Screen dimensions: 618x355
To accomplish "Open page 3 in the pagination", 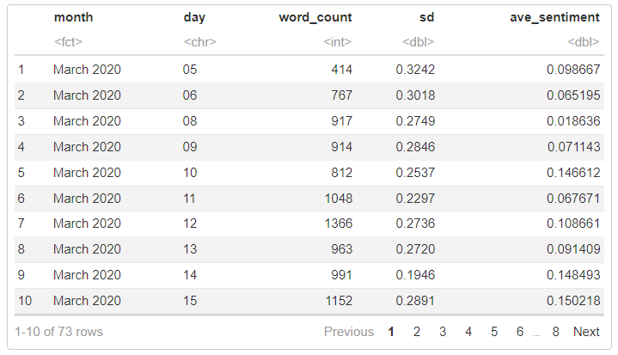I will pyautogui.click(x=443, y=332).
